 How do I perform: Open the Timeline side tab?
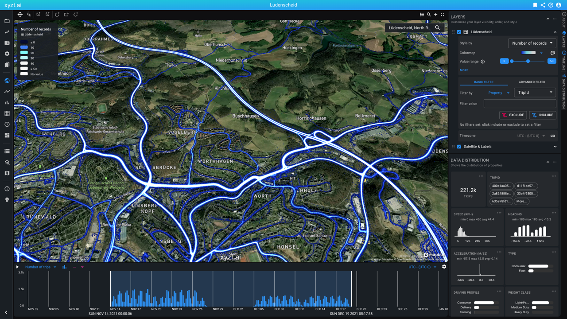point(564,61)
